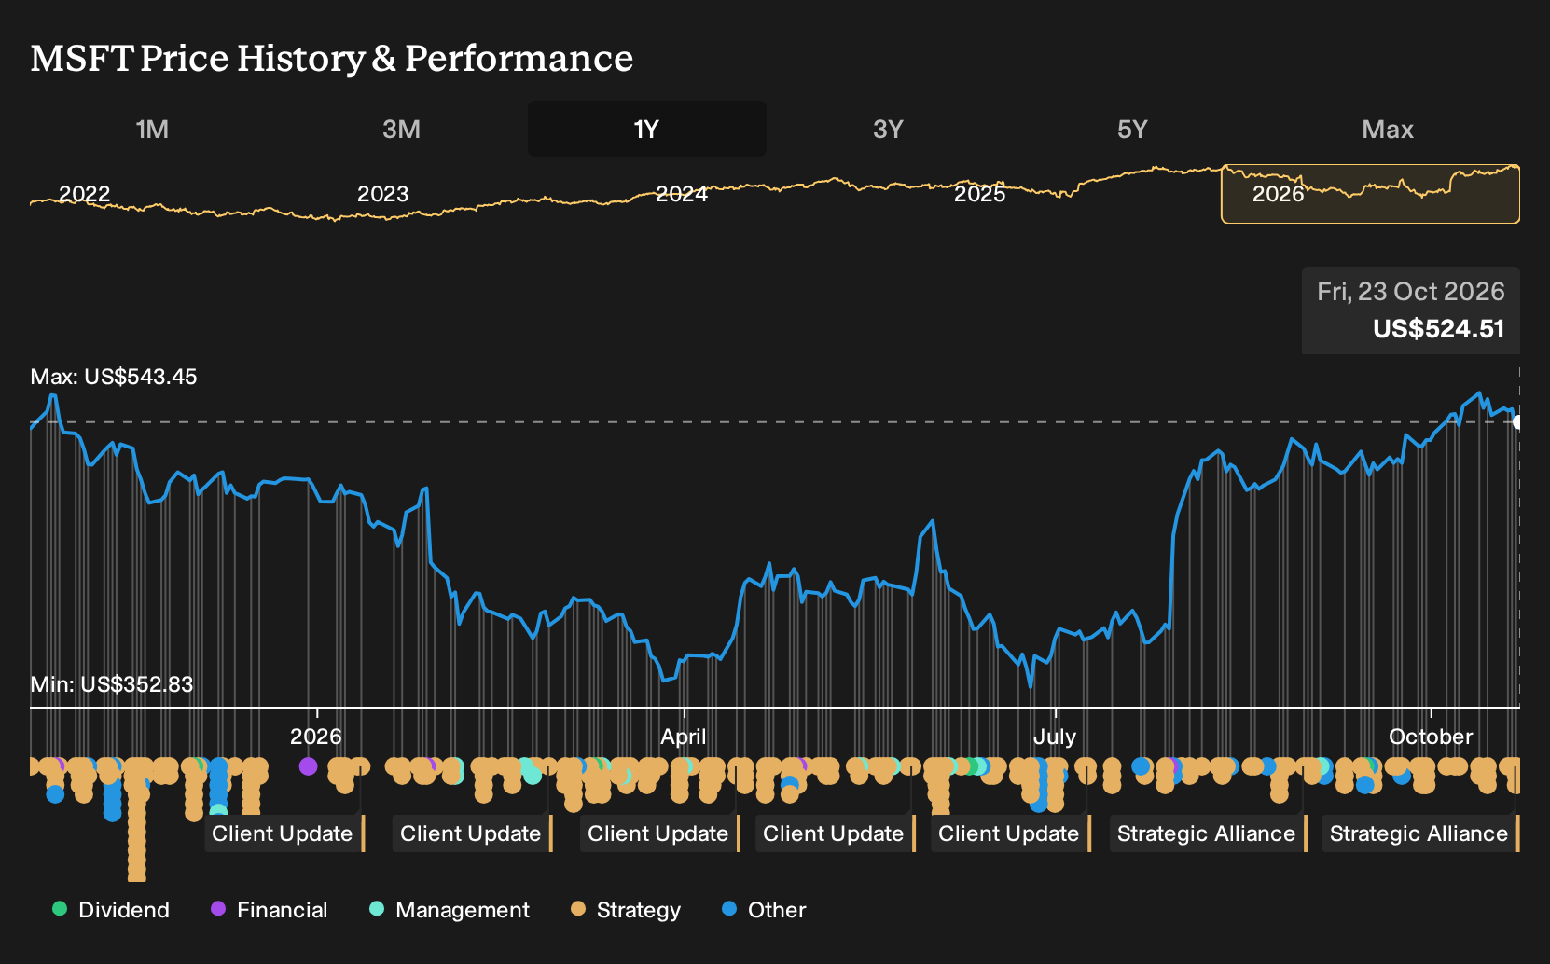Click the April axis label
The height and width of the screenshot is (964, 1550).
(x=683, y=737)
